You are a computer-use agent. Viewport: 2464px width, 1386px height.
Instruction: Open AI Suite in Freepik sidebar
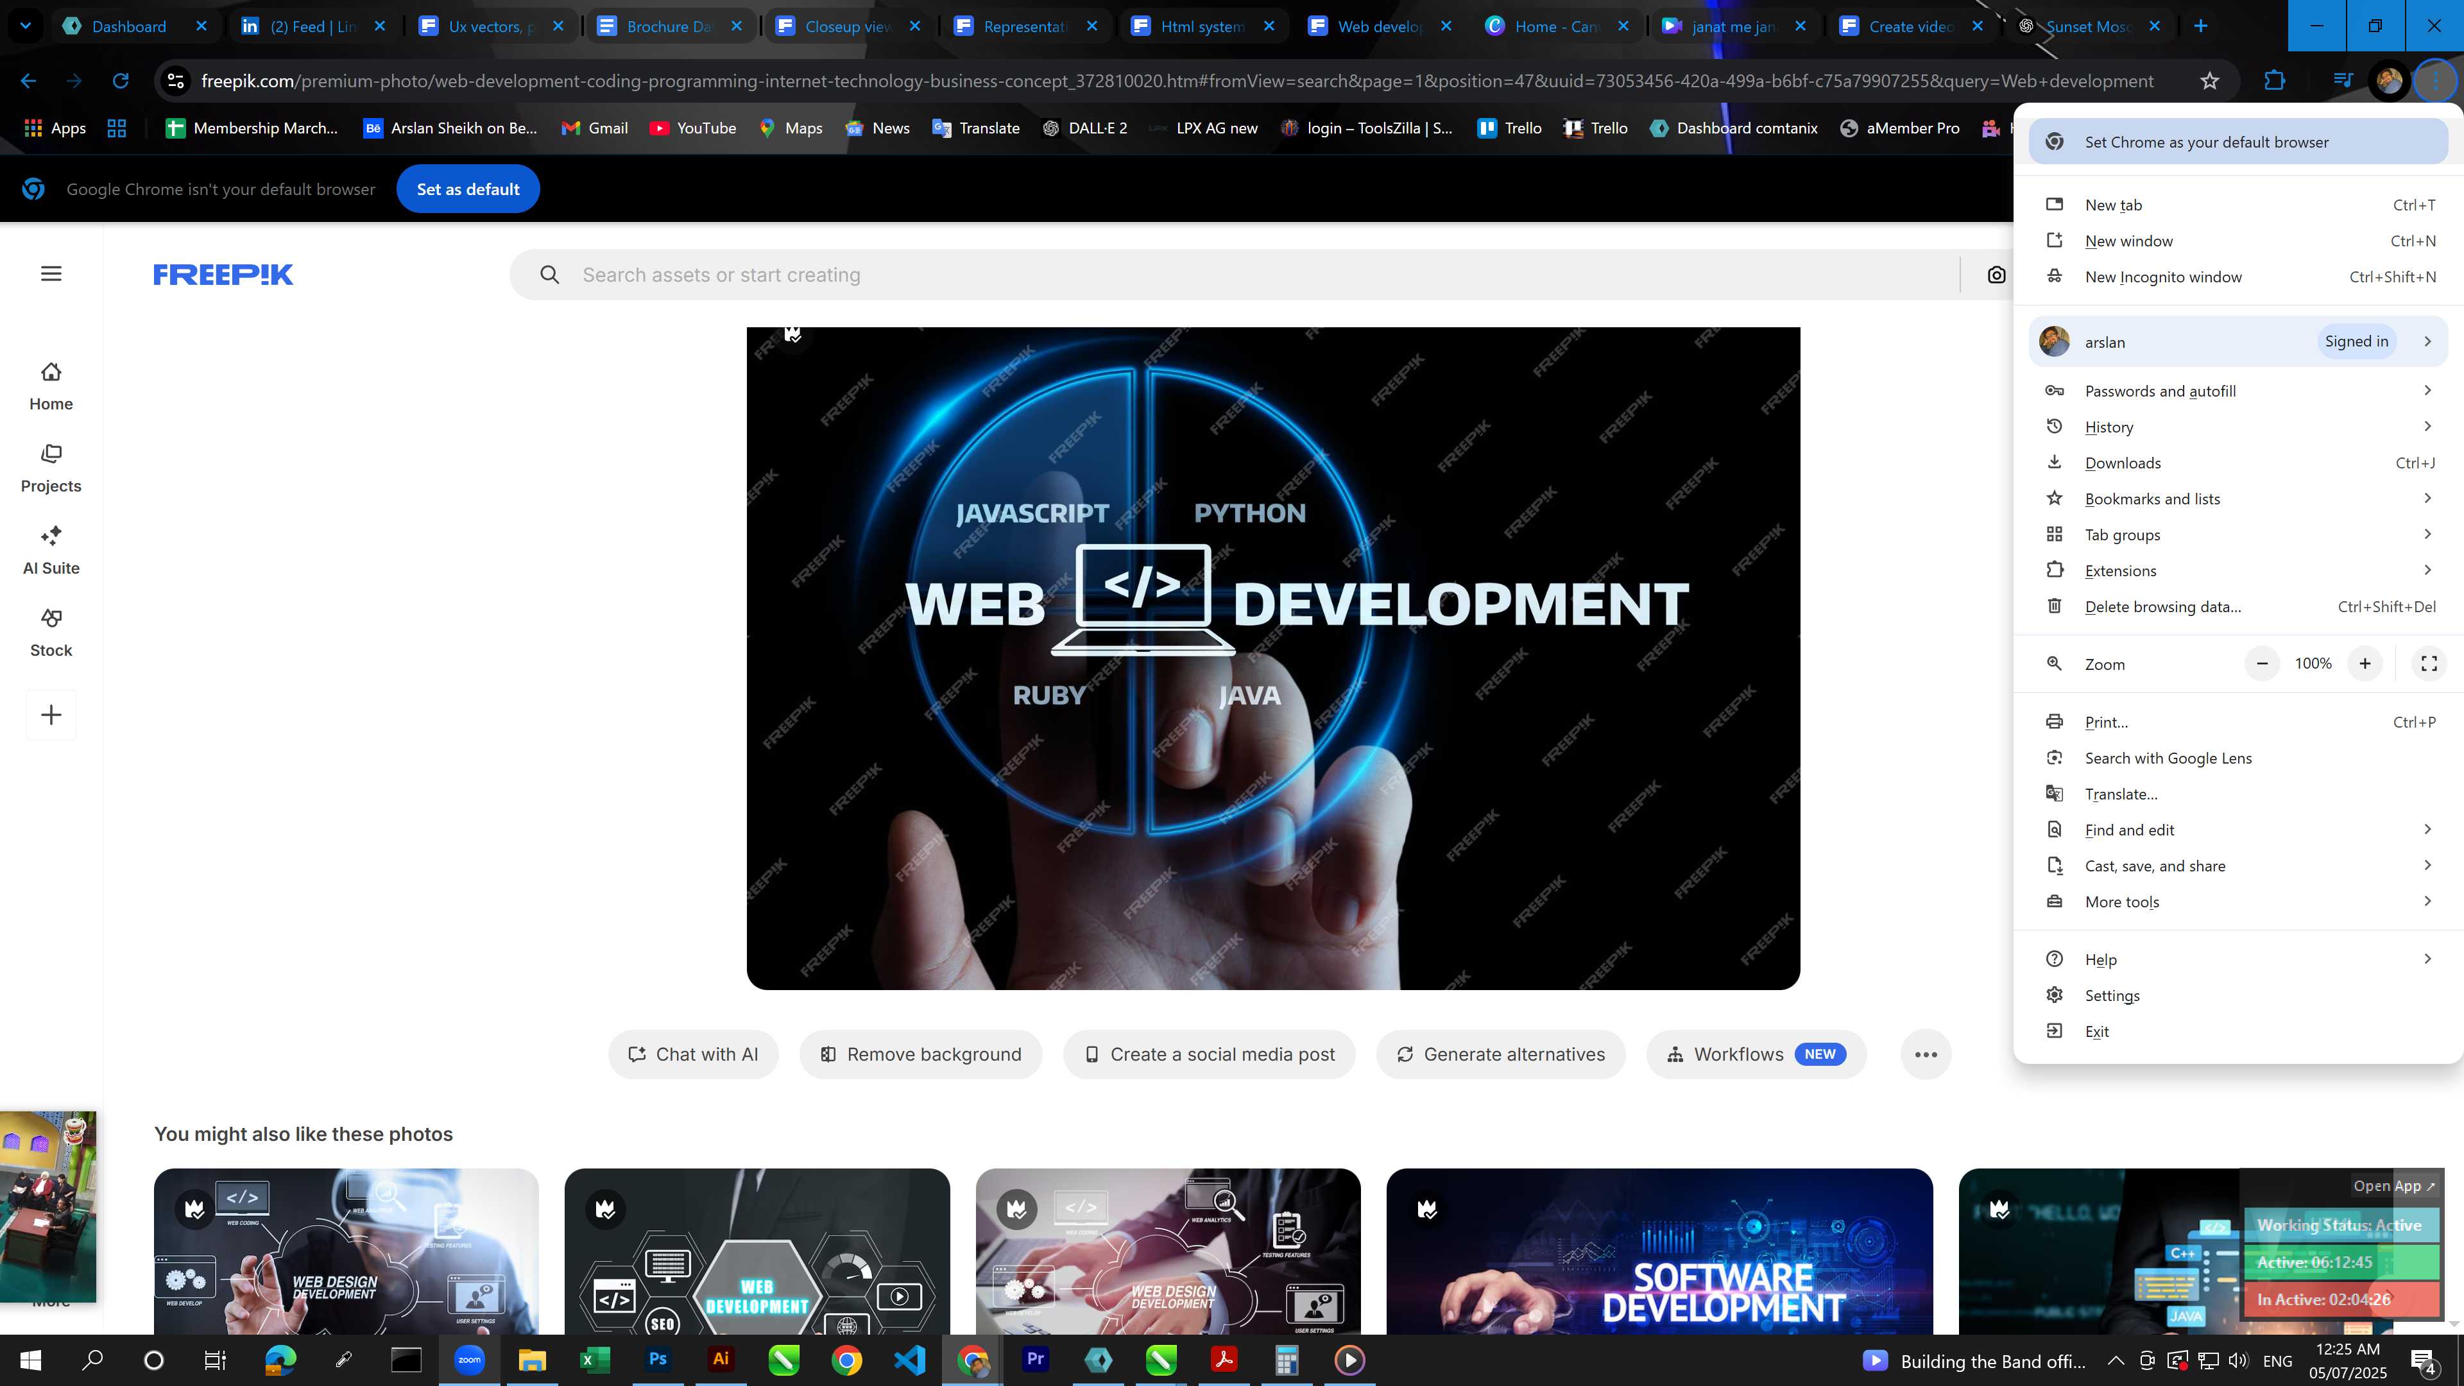pyautogui.click(x=51, y=551)
